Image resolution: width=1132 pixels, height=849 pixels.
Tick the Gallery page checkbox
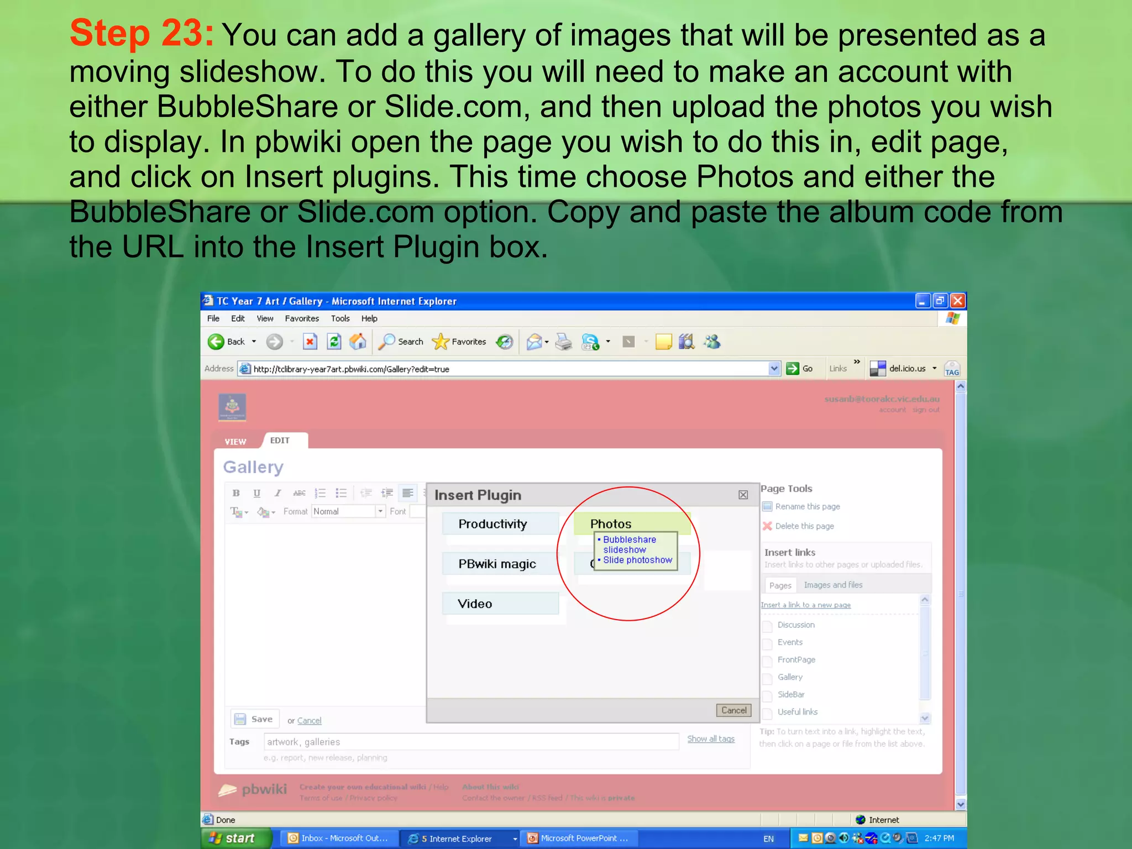pos(767,678)
